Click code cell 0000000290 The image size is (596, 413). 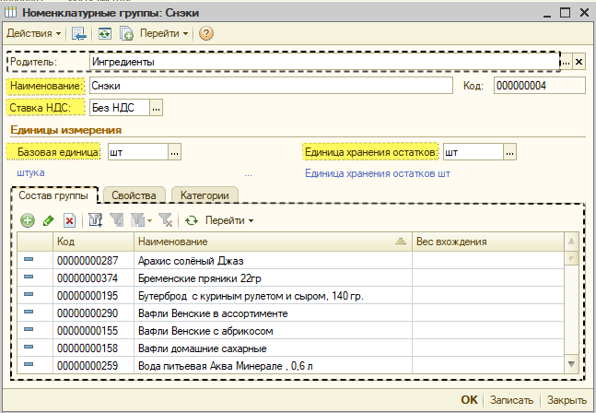coord(94,313)
